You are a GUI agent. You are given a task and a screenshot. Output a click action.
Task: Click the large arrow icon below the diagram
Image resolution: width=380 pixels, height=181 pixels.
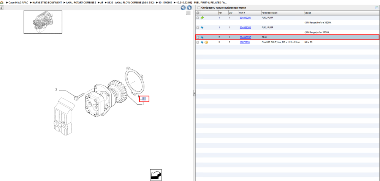pyautogui.click(x=156, y=175)
